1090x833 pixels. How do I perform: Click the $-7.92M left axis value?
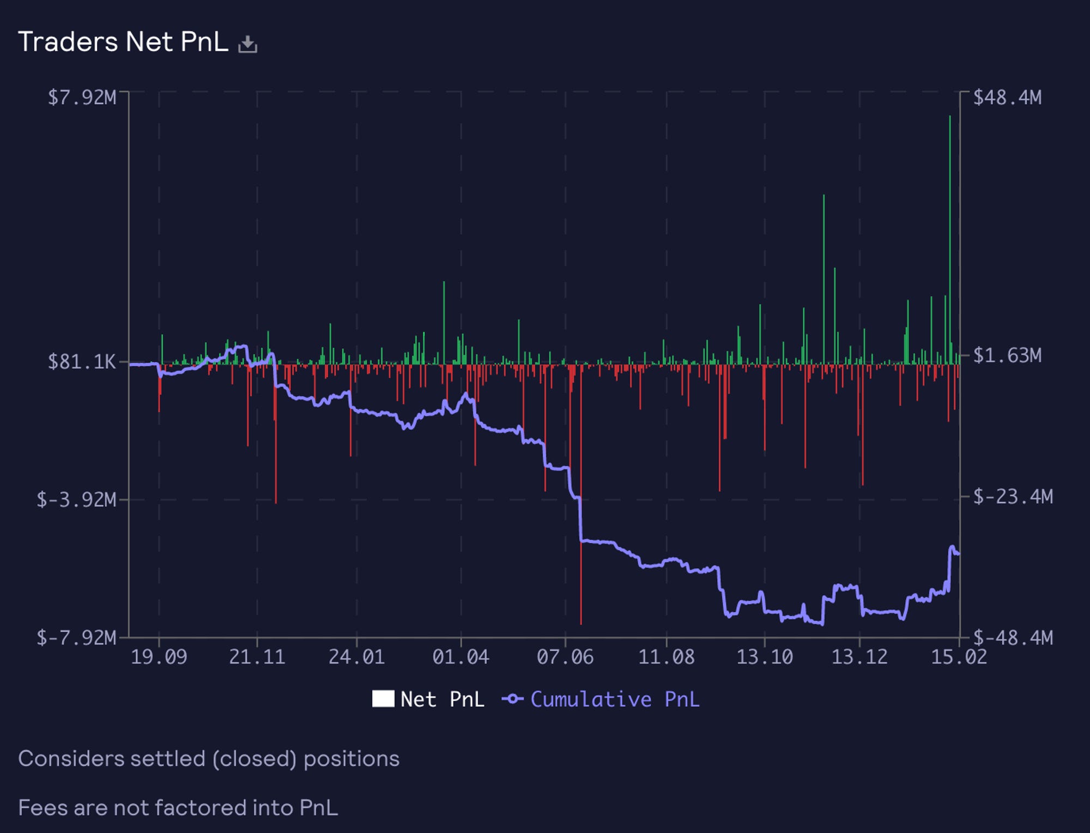pyautogui.click(x=76, y=637)
